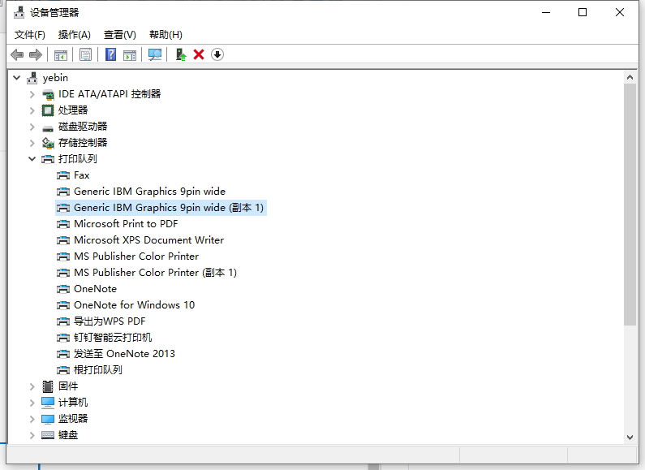645x470 pixels.
Task: Select 钉钉智能云打印机 entry
Action: coord(113,338)
